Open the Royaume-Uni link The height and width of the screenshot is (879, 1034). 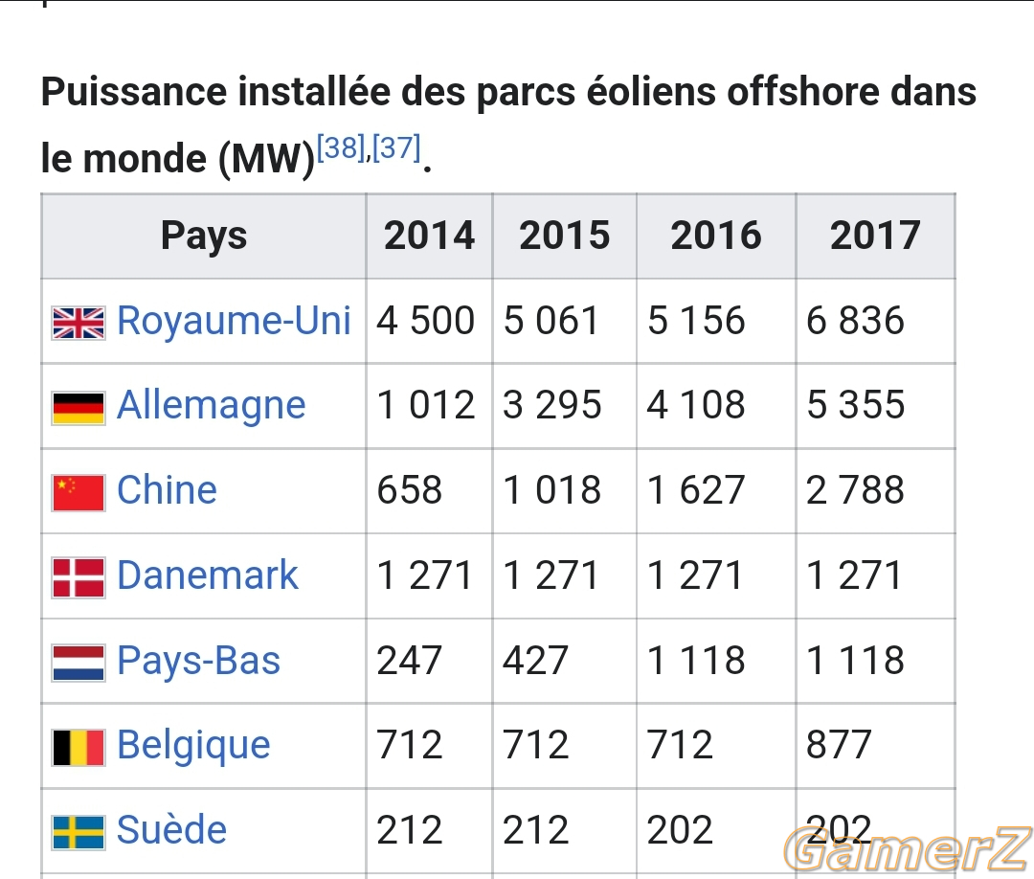[234, 321]
